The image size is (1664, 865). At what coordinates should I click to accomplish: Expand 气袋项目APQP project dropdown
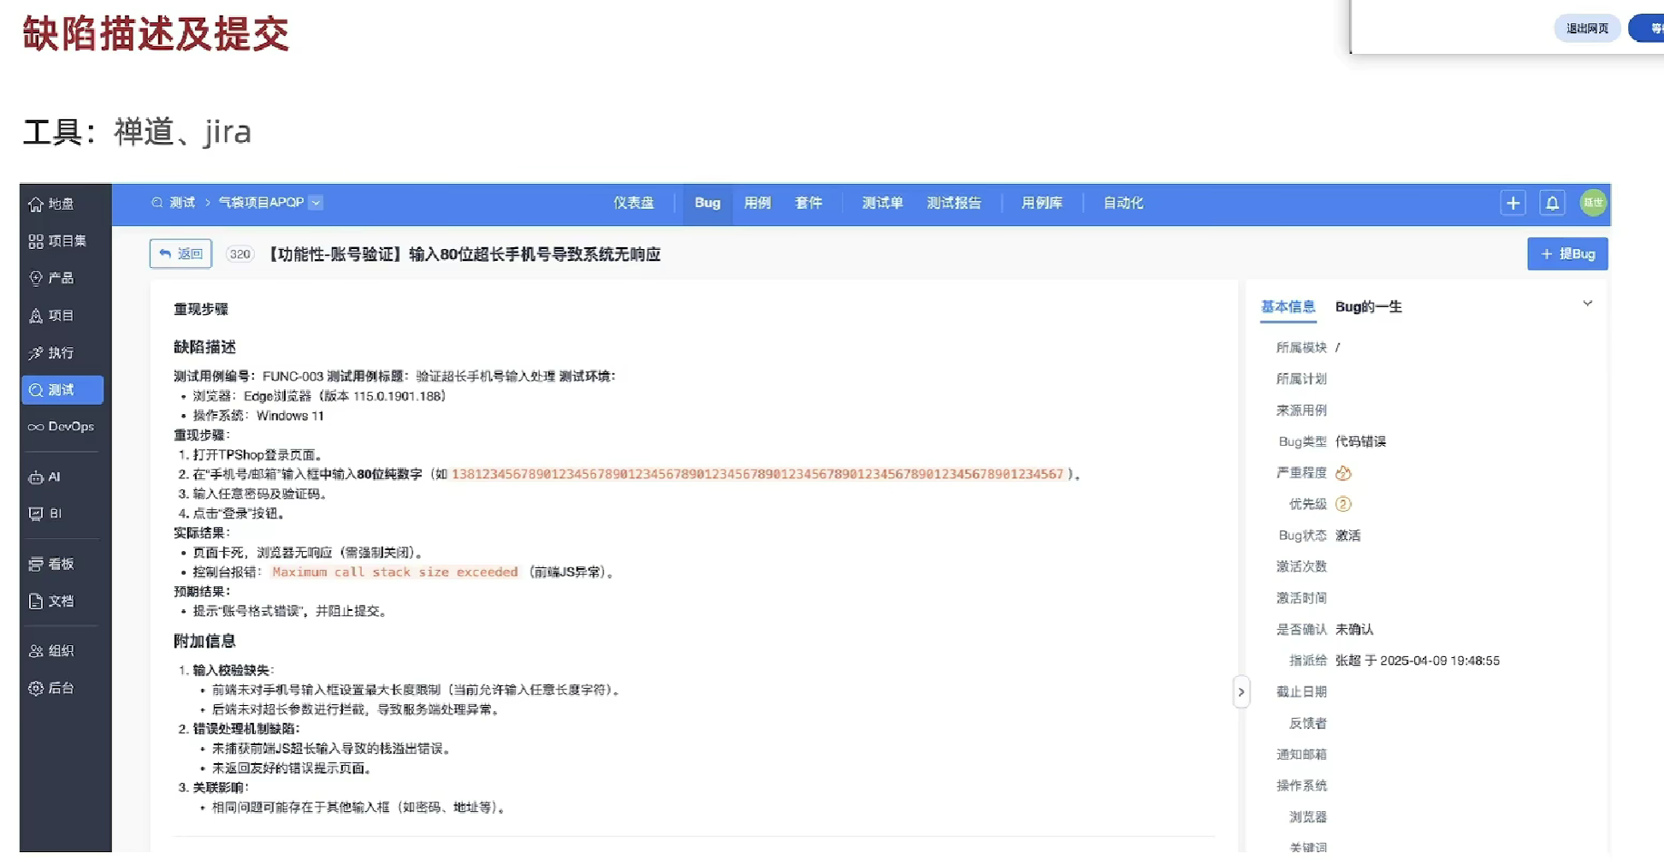[316, 203]
